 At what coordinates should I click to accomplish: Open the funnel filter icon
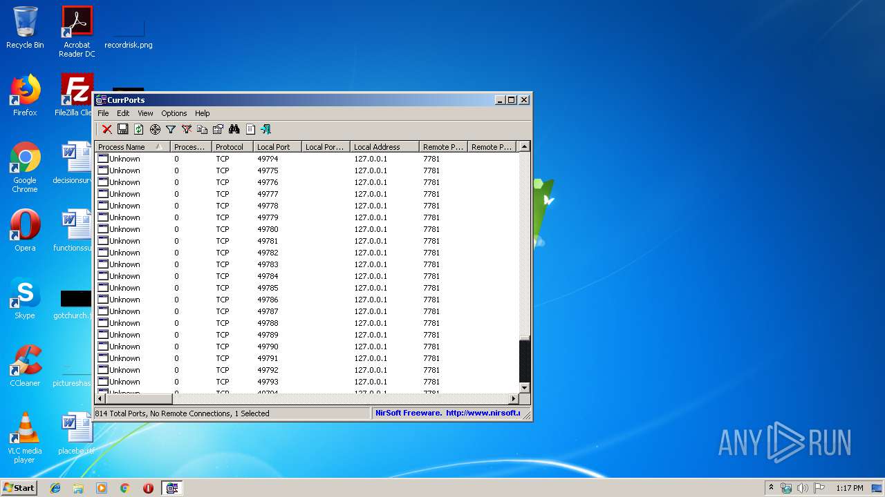pyautogui.click(x=171, y=129)
